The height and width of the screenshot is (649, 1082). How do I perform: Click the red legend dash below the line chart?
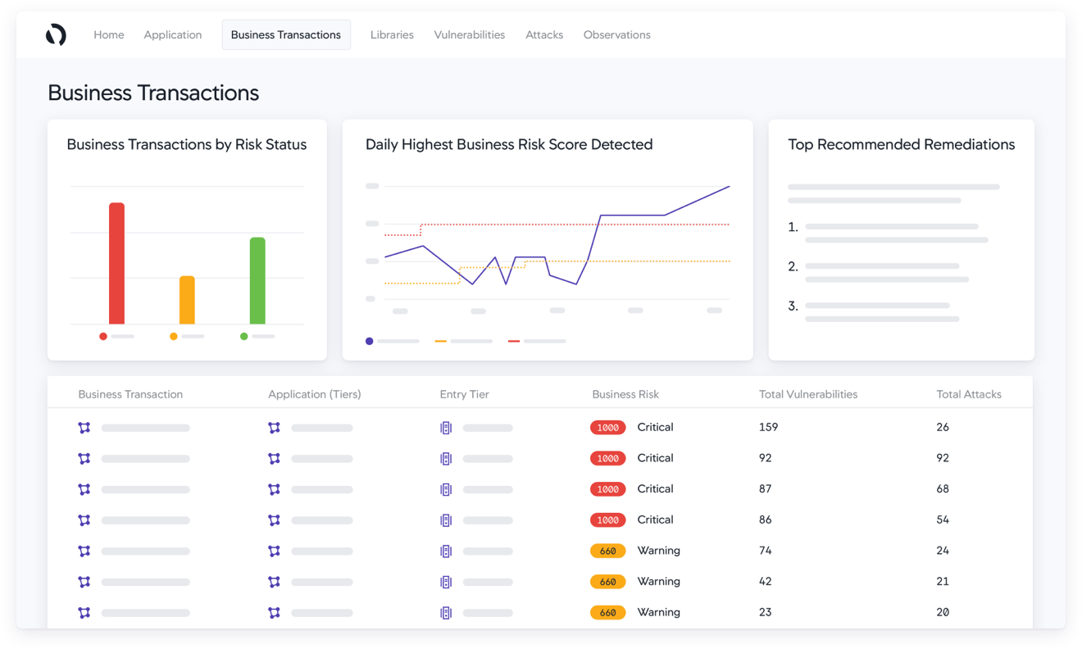pos(514,341)
